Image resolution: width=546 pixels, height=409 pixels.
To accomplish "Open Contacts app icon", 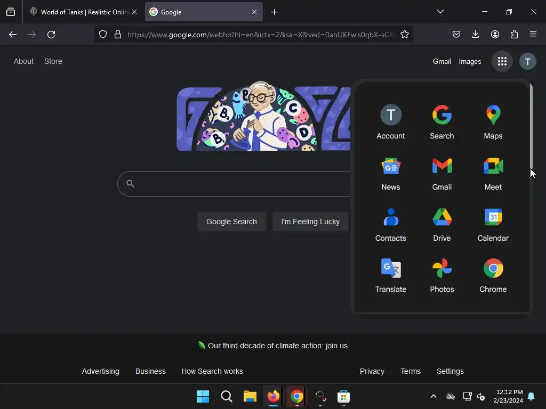I will [391, 224].
